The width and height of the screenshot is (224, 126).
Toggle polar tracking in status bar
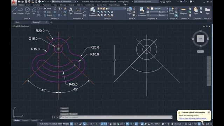[91, 124]
